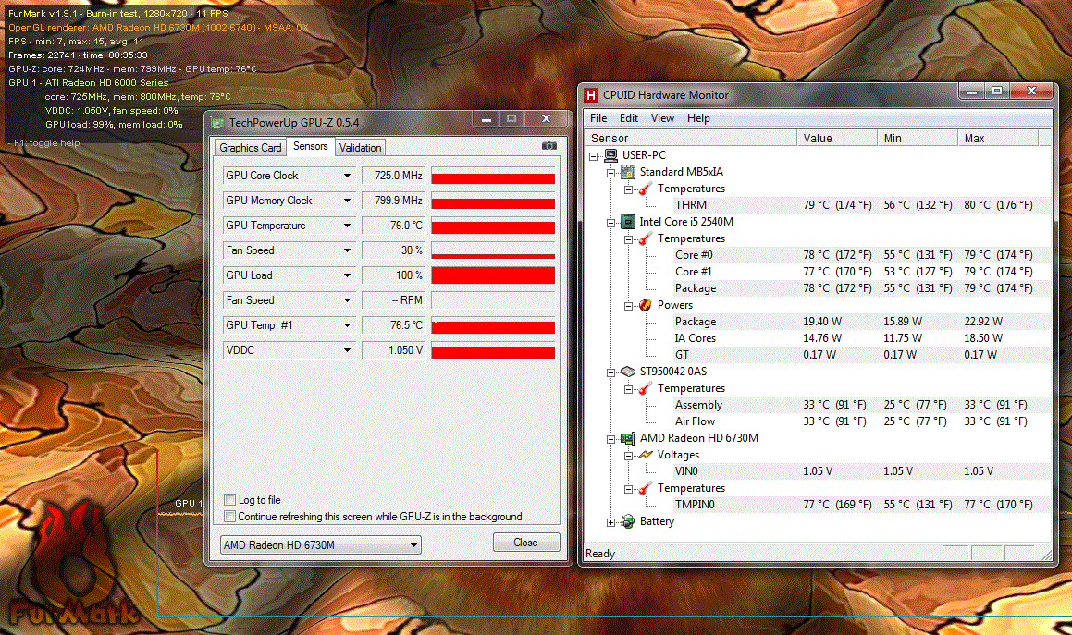
Task: Collapse the Standard MB5xIA node
Action: 610,173
